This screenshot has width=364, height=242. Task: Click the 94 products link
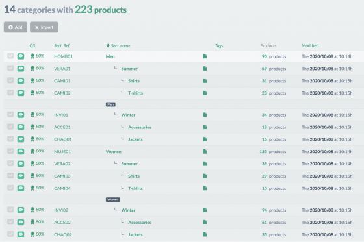tap(274, 210)
